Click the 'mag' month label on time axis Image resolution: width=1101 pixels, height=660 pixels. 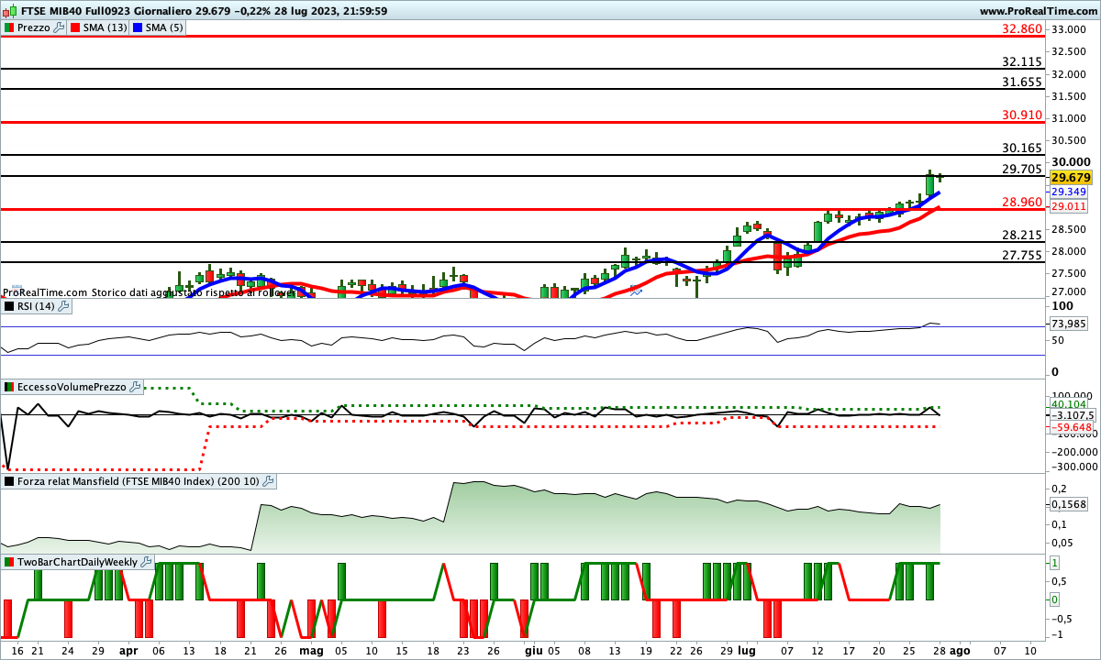point(312,650)
